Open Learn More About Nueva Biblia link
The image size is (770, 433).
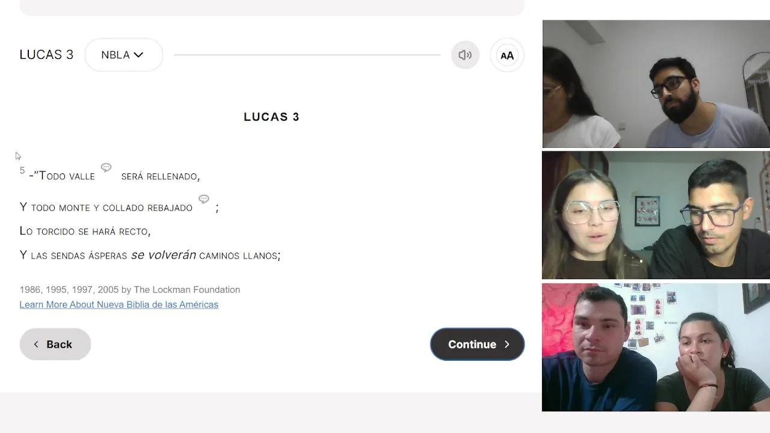(119, 304)
